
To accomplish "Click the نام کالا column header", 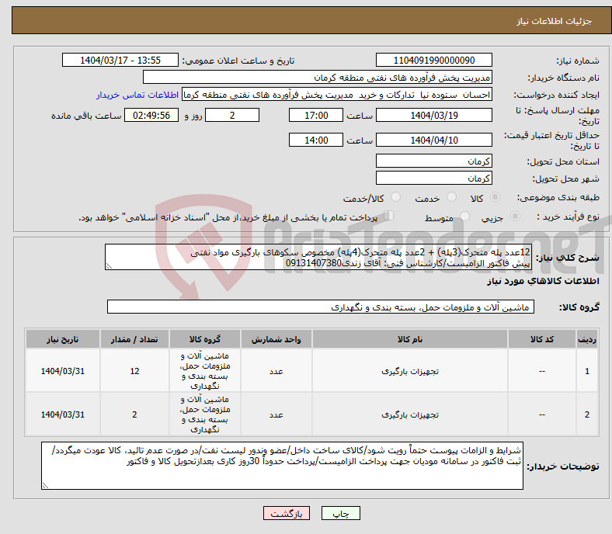I will point(410,339).
